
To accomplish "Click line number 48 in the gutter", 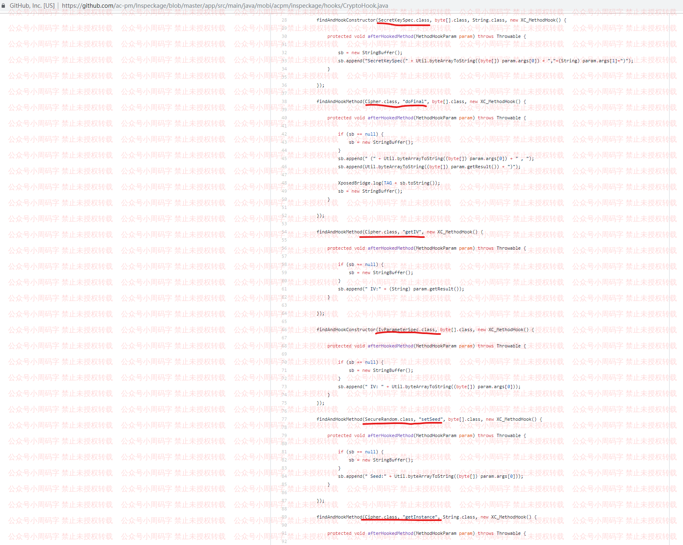I will click(284, 183).
